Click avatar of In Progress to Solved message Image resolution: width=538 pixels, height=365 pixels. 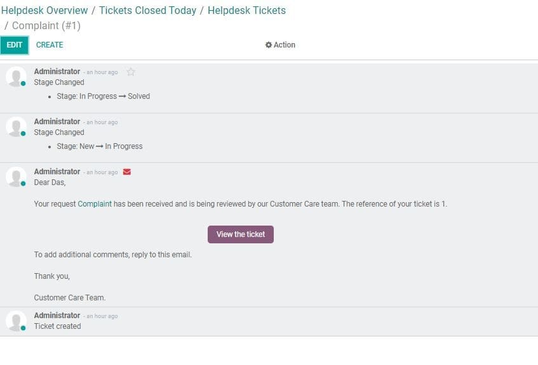(16, 76)
